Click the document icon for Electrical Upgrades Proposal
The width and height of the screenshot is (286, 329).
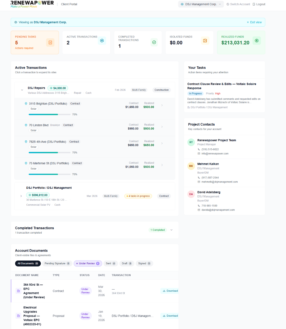click(18, 316)
